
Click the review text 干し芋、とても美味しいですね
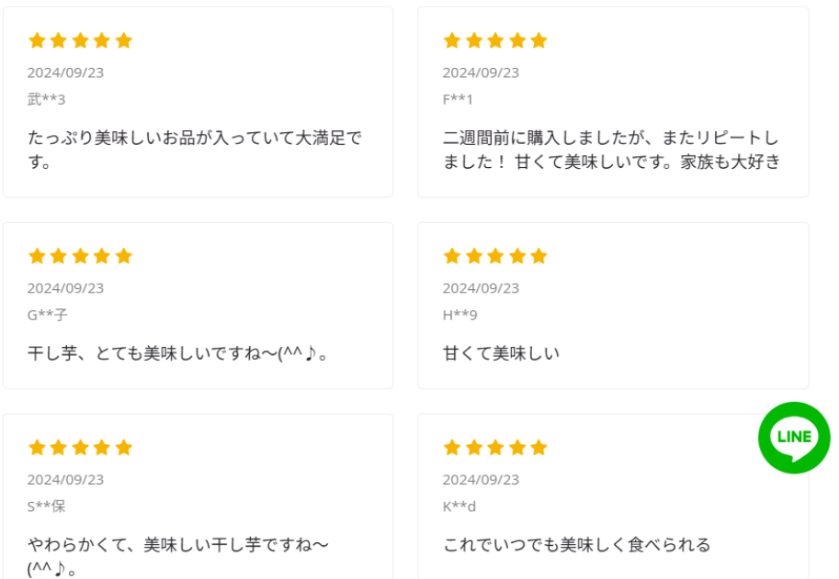coord(178,353)
